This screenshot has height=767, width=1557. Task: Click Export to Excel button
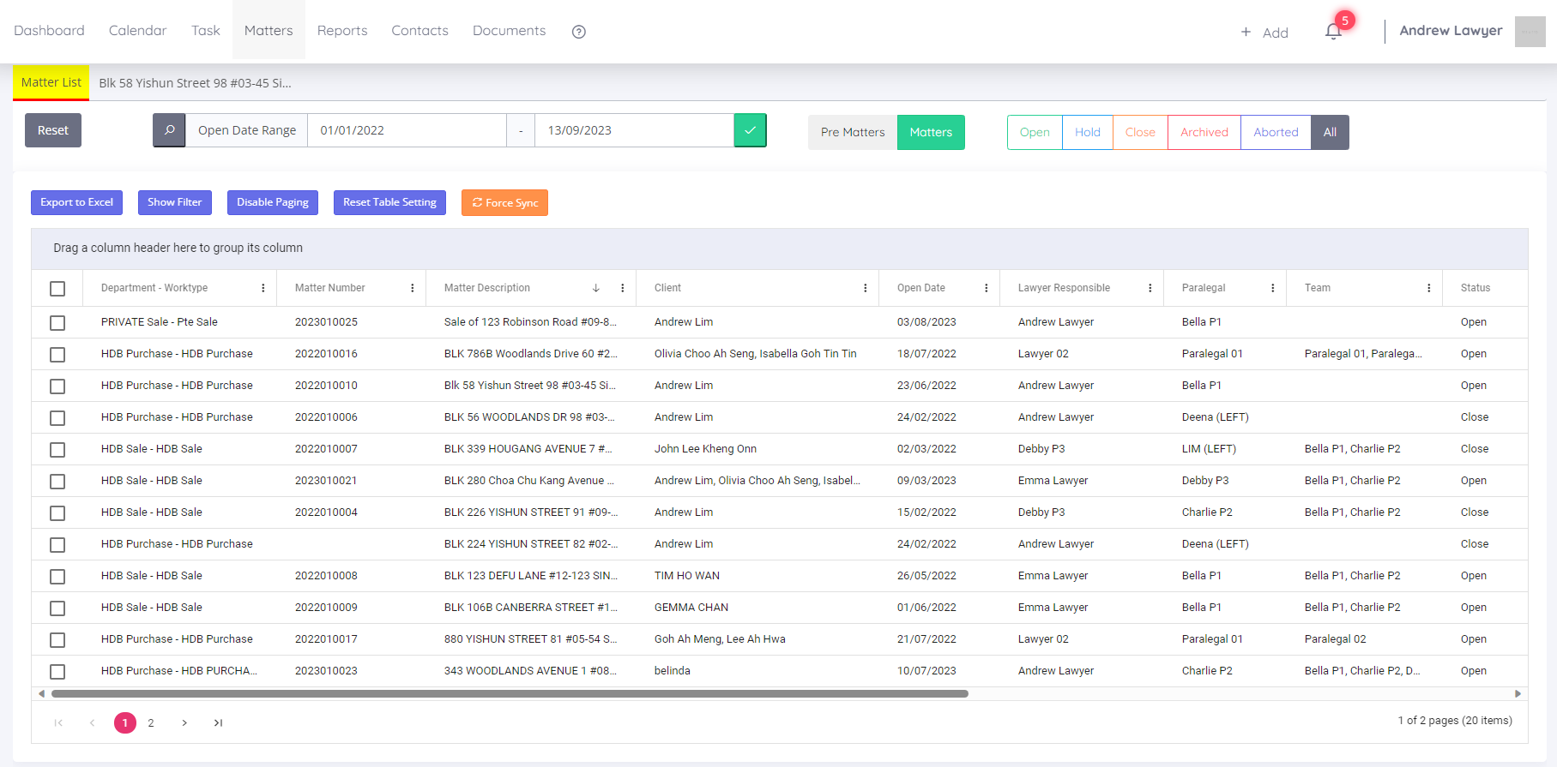tap(76, 202)
